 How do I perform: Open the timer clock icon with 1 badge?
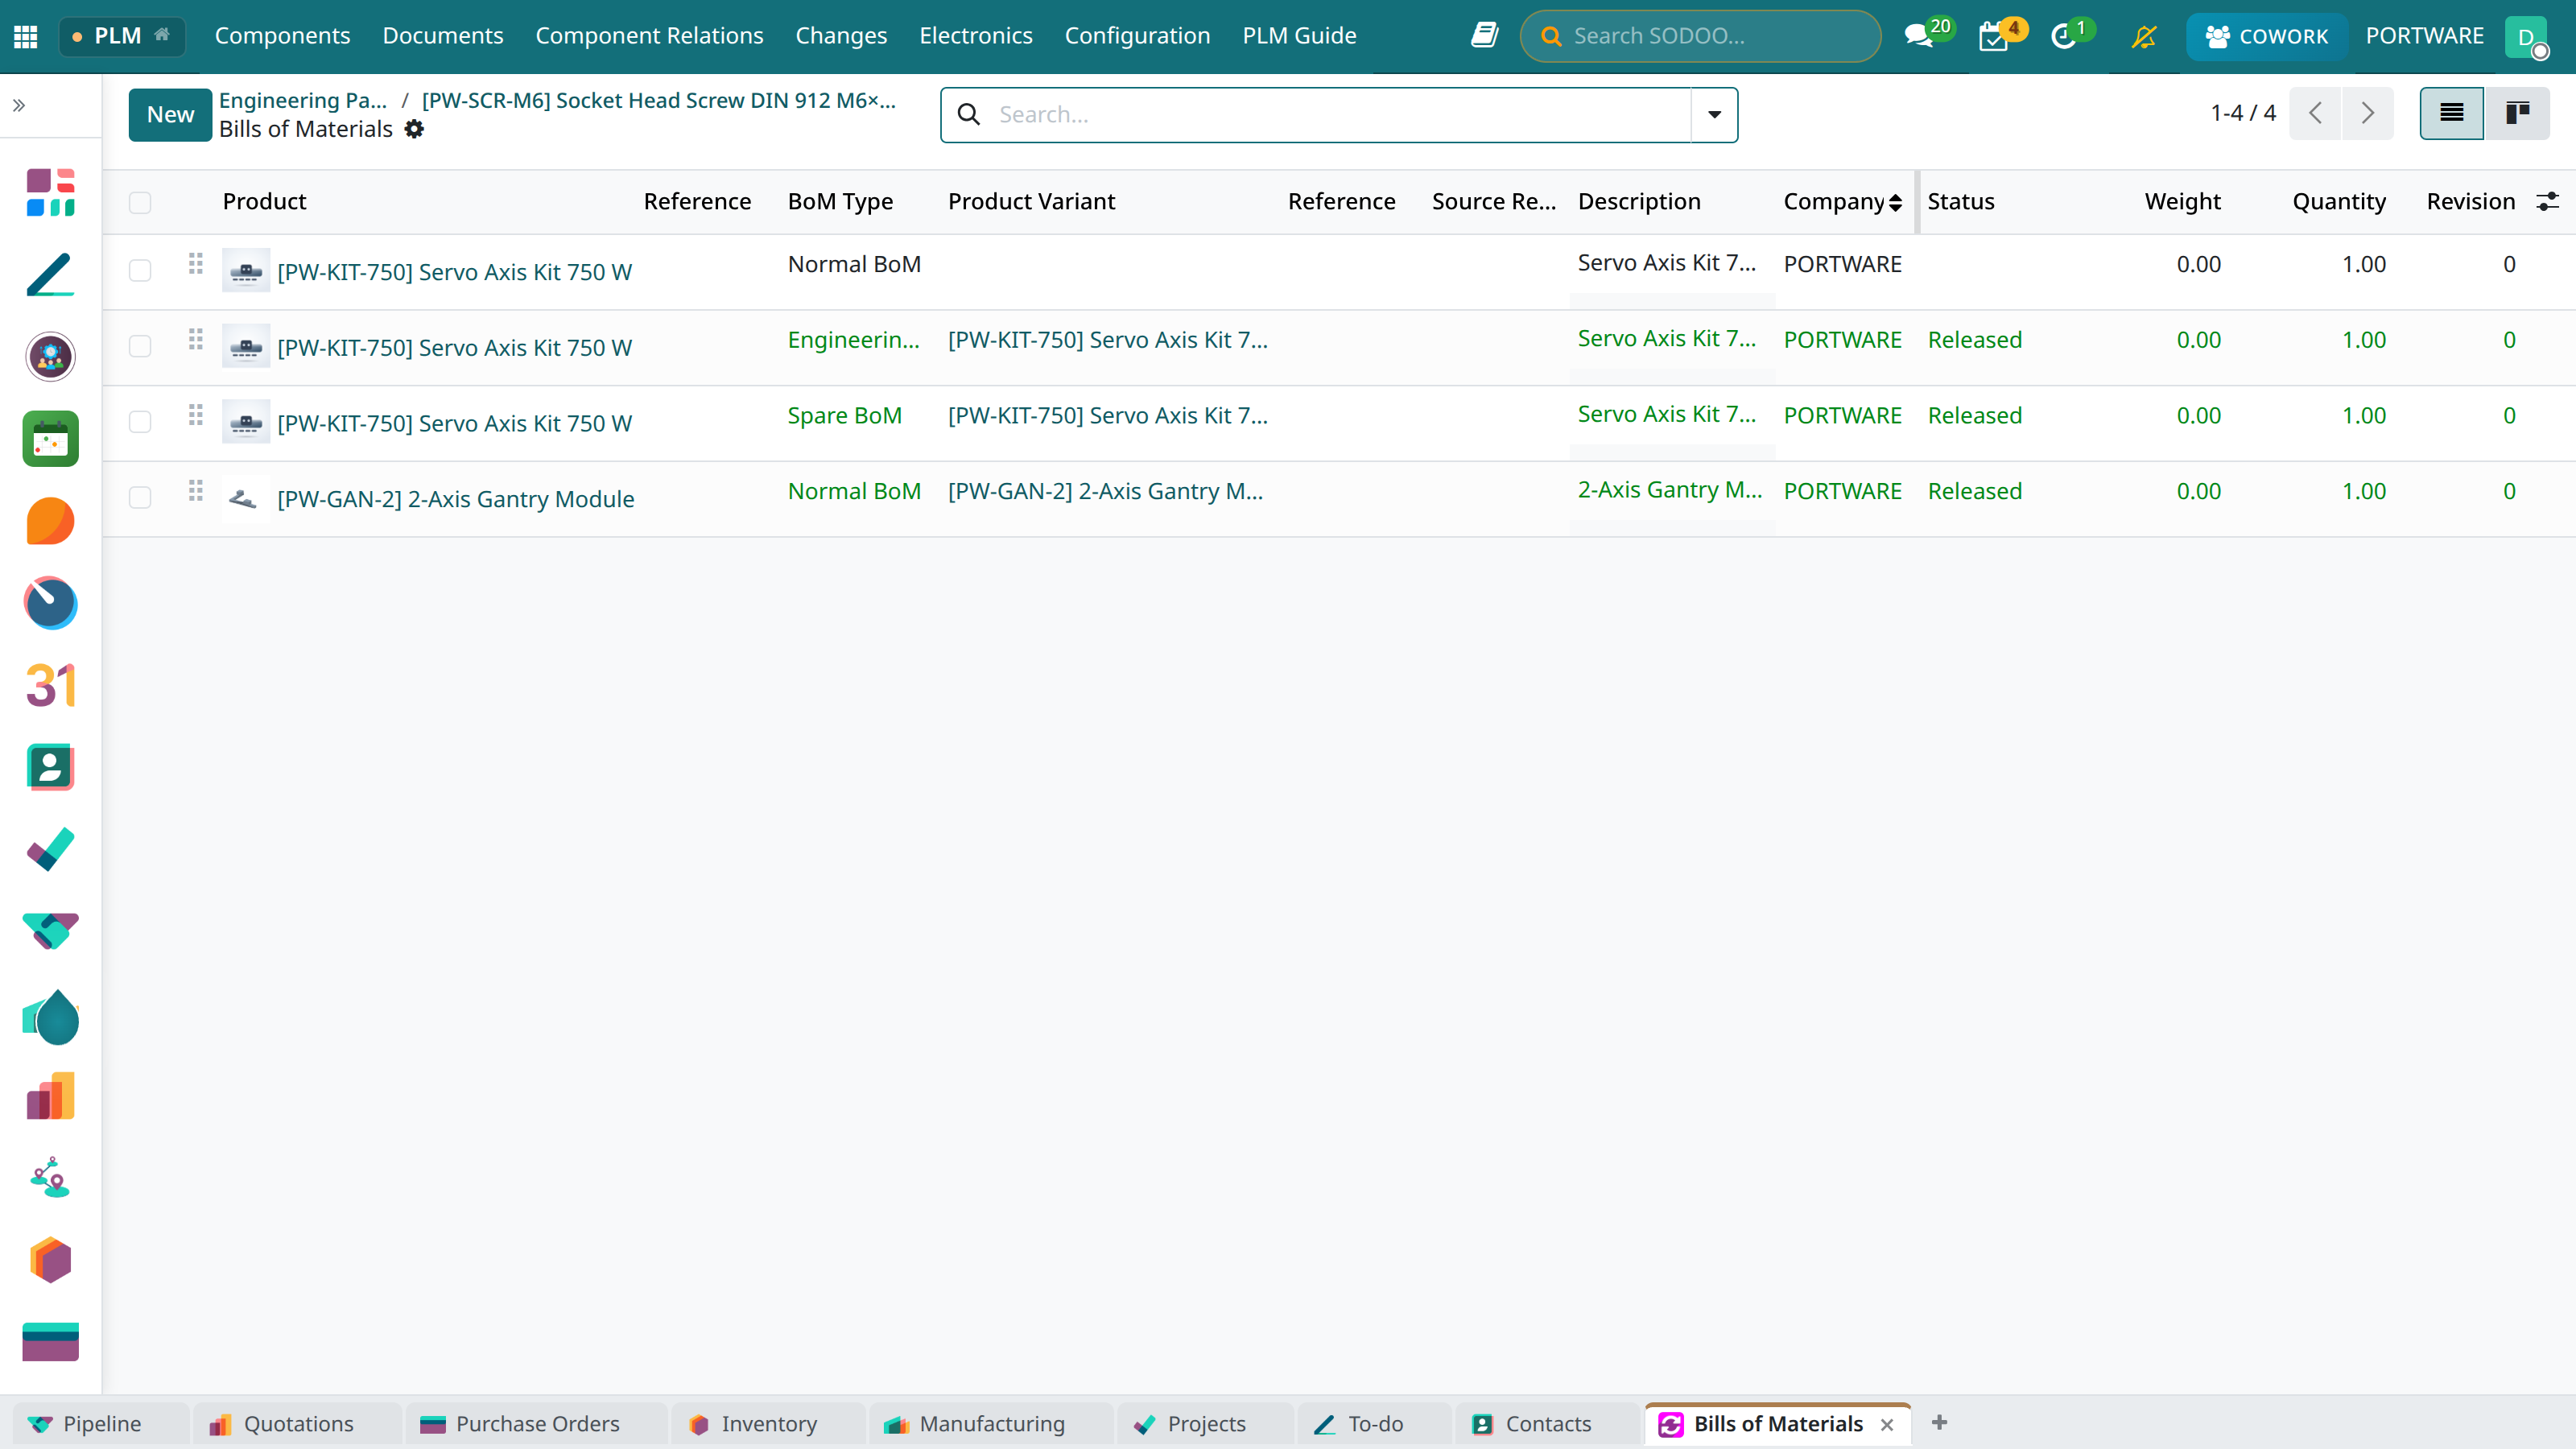2063,36
